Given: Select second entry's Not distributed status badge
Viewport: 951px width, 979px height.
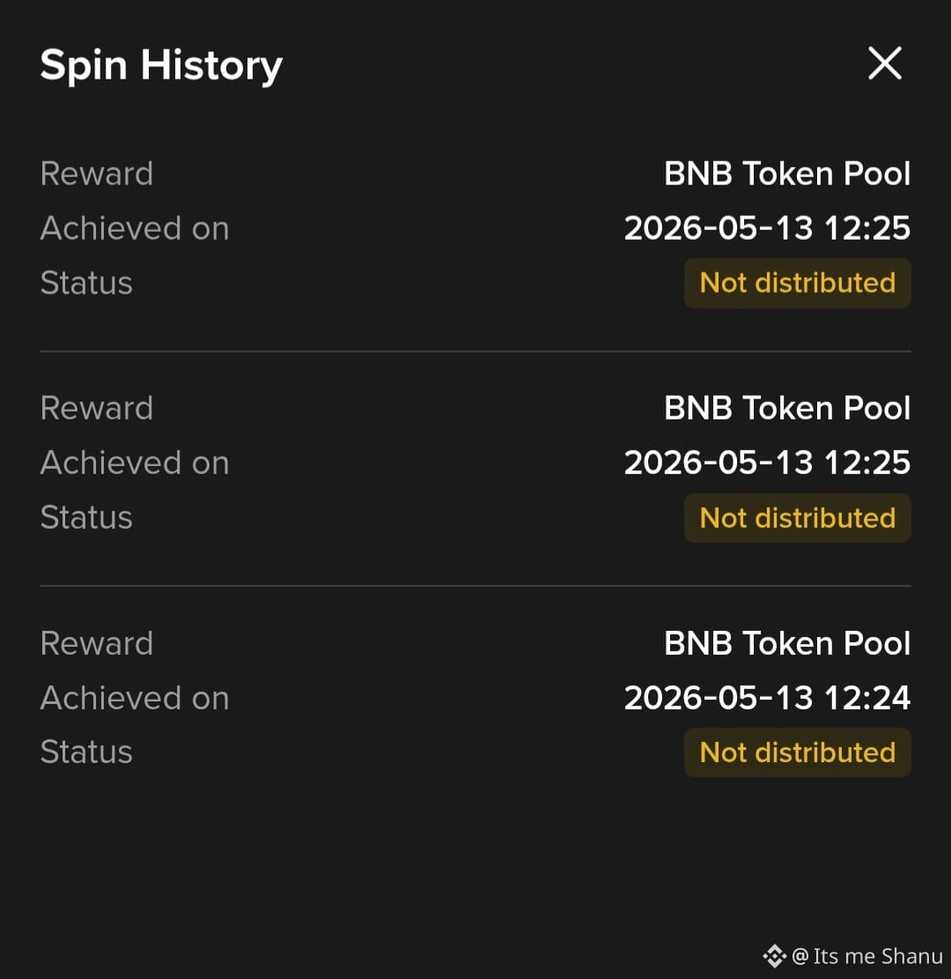Looking at the screenshot, I should [798, 518].
